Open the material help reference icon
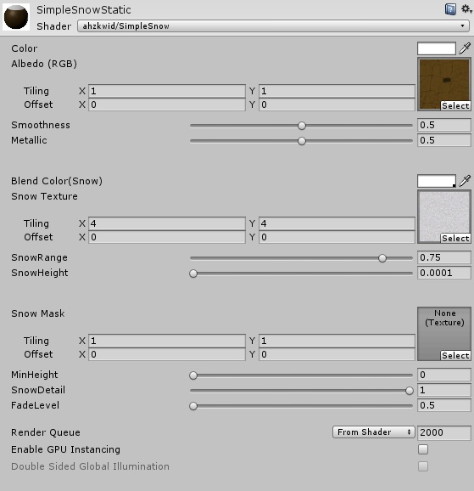This screenshot has width=474, height=491. (x=450, y=9)
